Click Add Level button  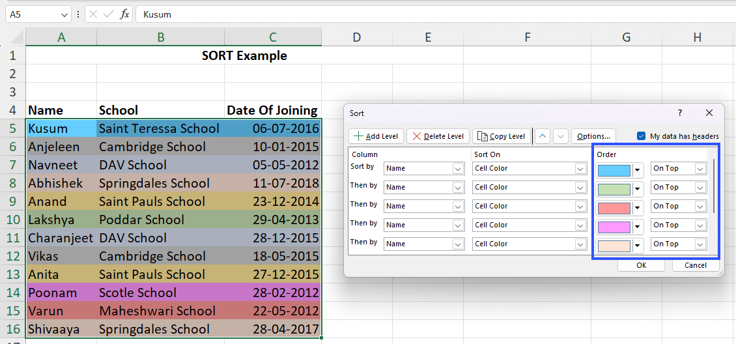point(376,136)
